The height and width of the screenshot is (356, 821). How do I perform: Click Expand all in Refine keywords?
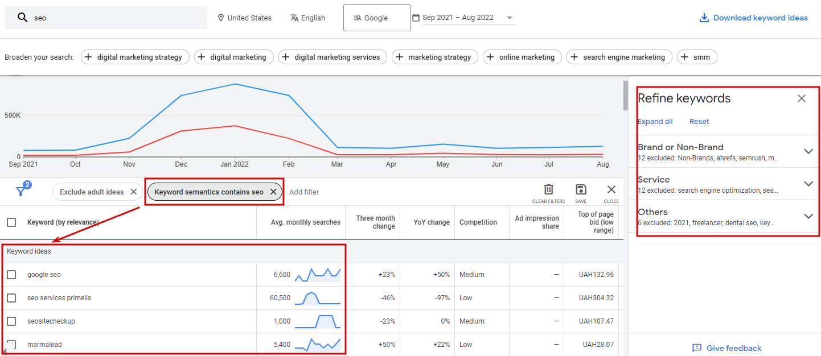[655, 121]
